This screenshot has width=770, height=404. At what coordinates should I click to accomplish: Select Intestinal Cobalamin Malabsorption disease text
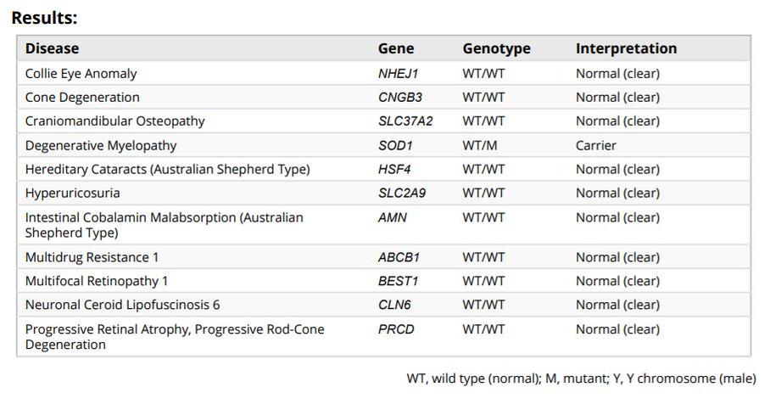point(164,225)
